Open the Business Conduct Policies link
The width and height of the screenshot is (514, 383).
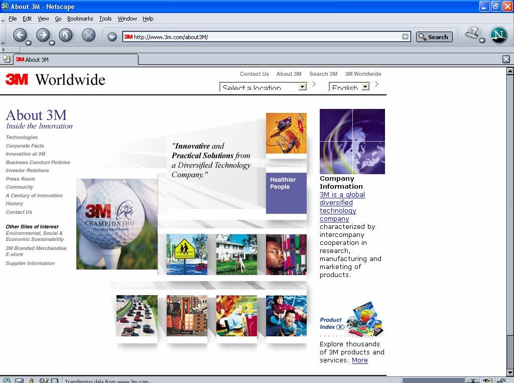(x=38, y=162)
